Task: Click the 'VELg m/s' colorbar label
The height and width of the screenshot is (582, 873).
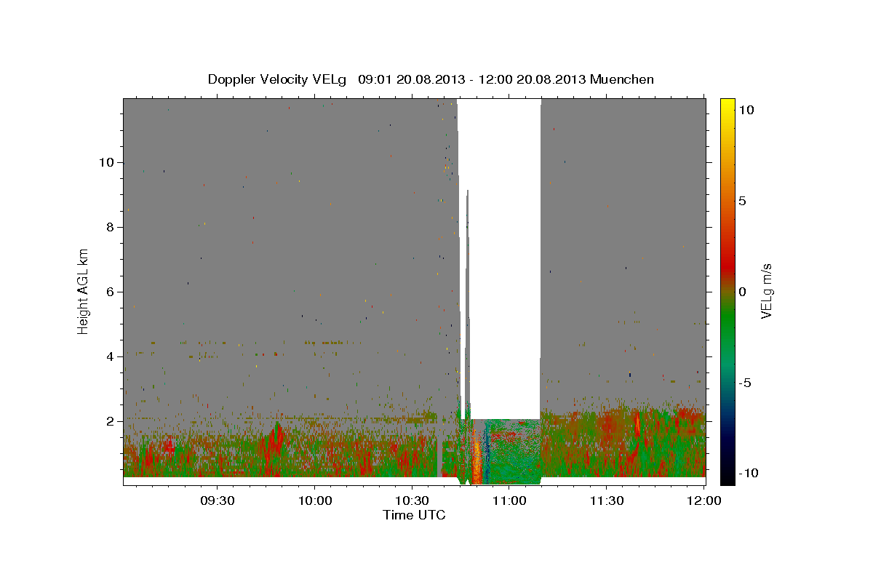Action: [x=766, y=291]
